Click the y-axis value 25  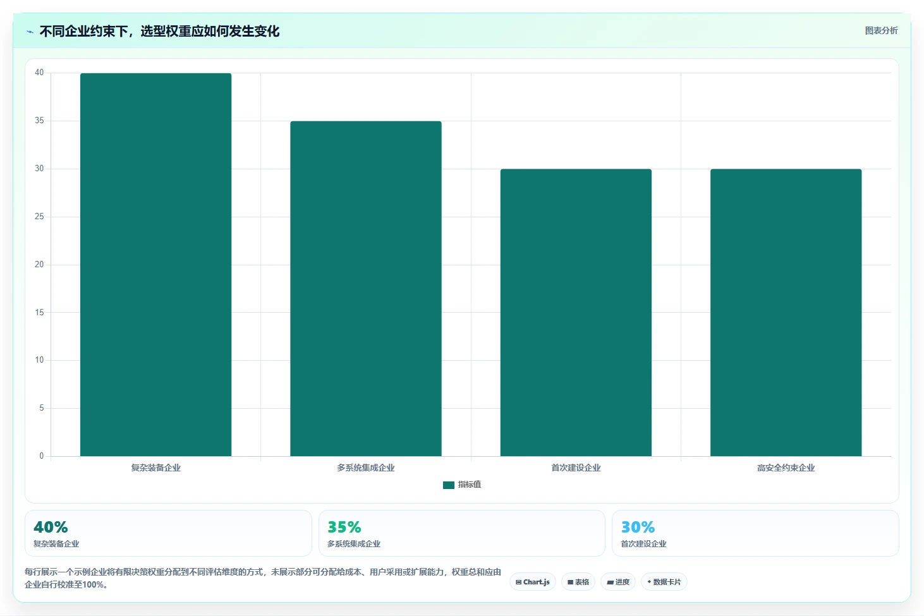(39, 217)
